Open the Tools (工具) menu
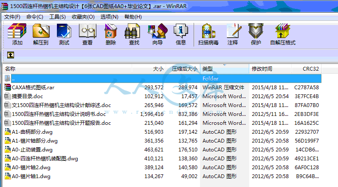Screen dimensions: 338x187 click(x=57, y=17)
